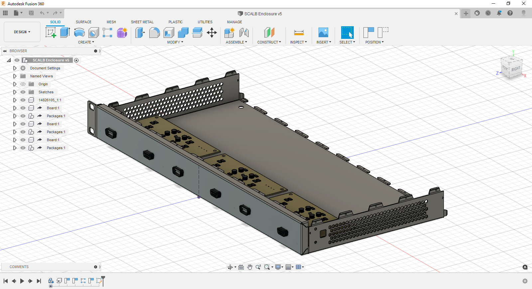The image size is (532, 289).
Task: Activate SCALB Enclosure v5 radio button
Action: [x=76, y=60]
